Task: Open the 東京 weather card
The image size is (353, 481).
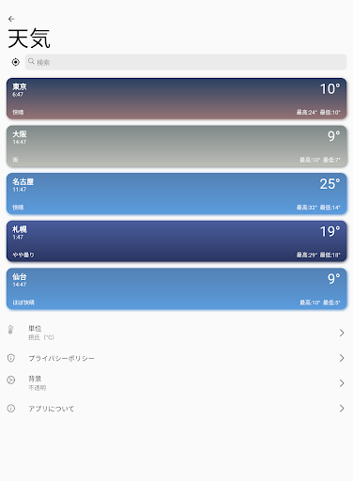Action: [x=176, y=99]
